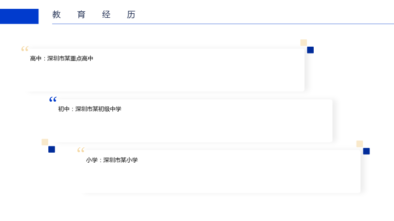Click the beige quotation mark on the 小学 card

pyautogui.click(x=81, y=150)
